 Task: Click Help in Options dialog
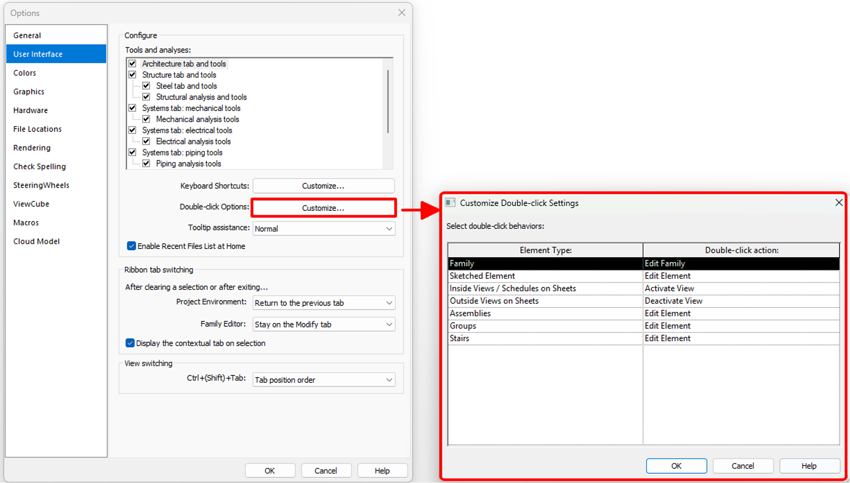(382, 471)
